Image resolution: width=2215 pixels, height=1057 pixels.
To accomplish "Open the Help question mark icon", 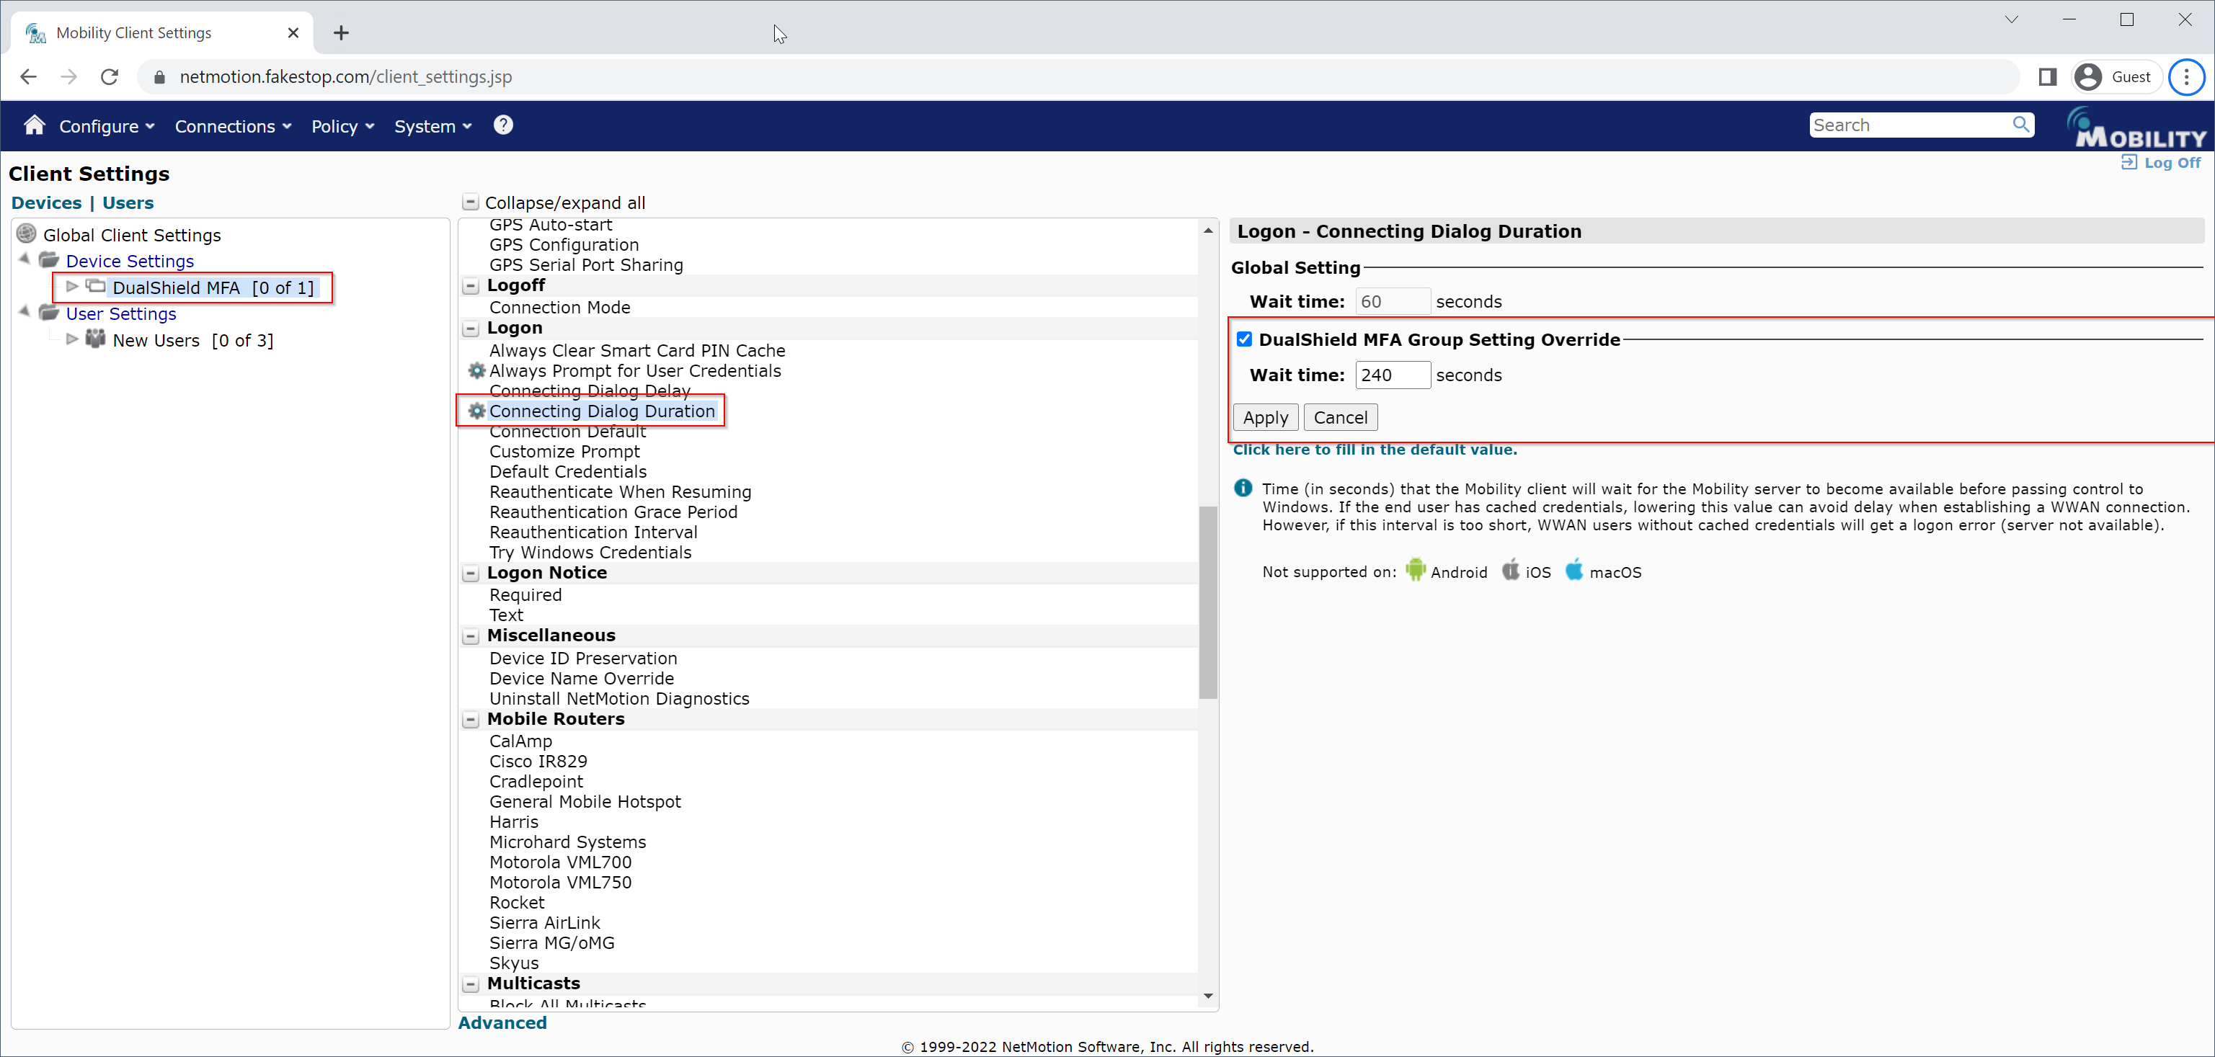I will [503, 125].
